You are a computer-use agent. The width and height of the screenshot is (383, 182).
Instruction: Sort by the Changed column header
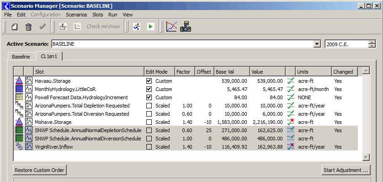click(x=345, y=72)
